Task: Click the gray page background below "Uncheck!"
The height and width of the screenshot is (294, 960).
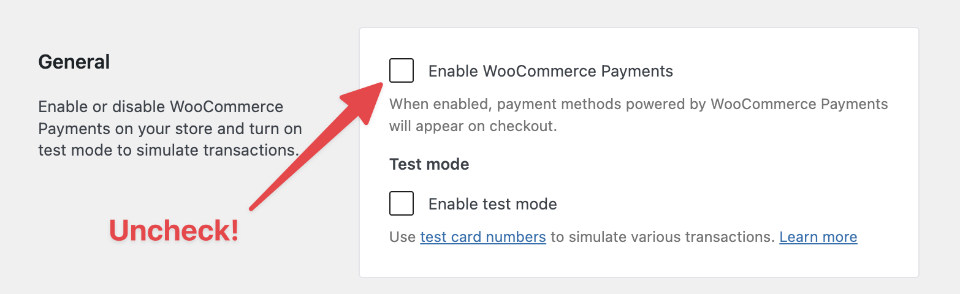Action: [x=173, y=269]
